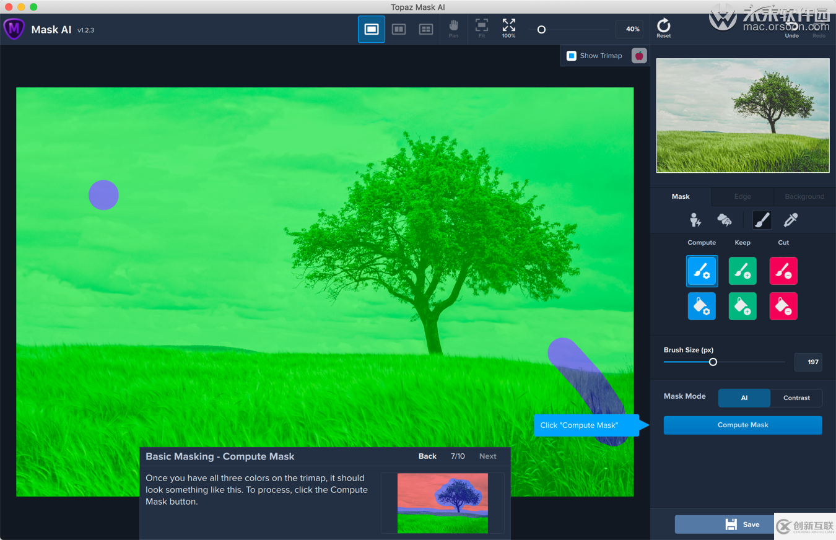This screenshot has width=836, height=540.
Task: Choose the green Keep fill bucket
Action: (742, 307)
